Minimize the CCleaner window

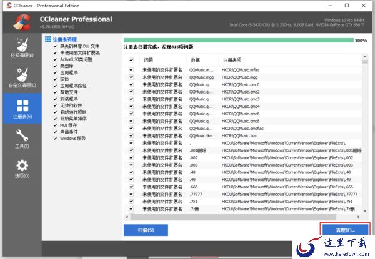click(330, 6)
